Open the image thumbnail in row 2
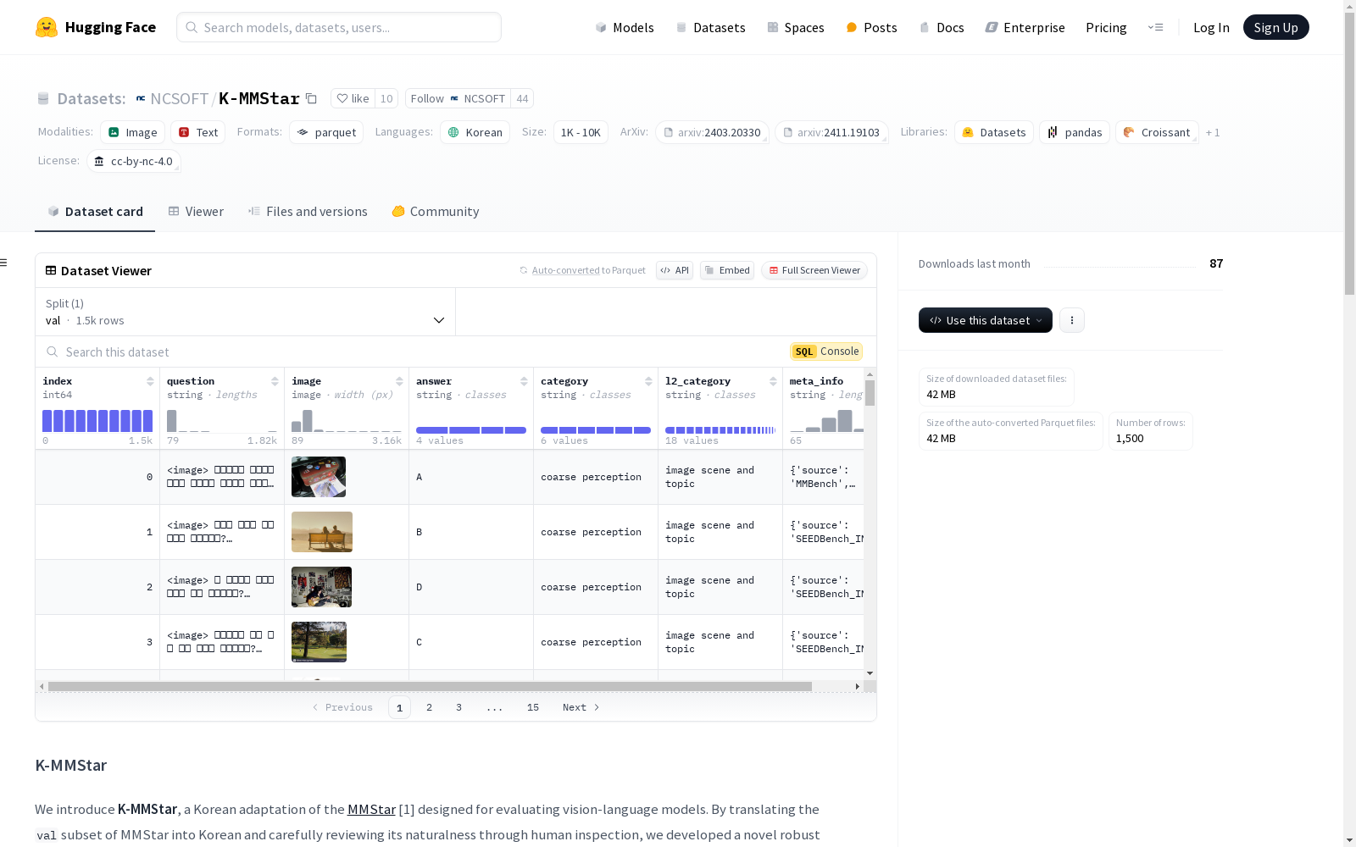Image resolution: width=1356 pixels, height=847 pixels. [321, 587]
